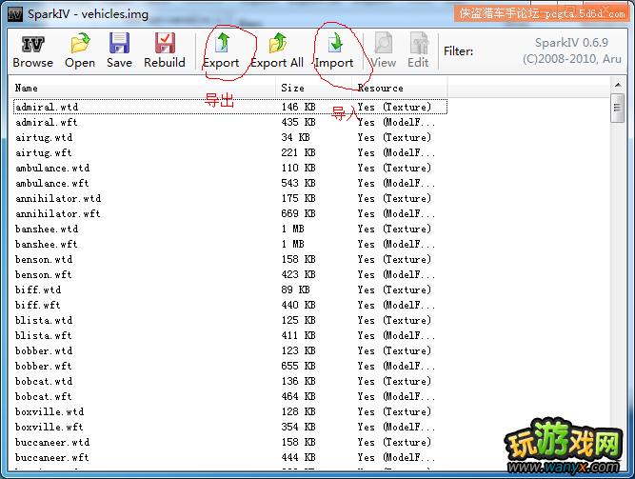The height and width of the screenshot is (479, 635).
Task: Select ambulance.wtd file row
Action: click(x=230, y=168)
